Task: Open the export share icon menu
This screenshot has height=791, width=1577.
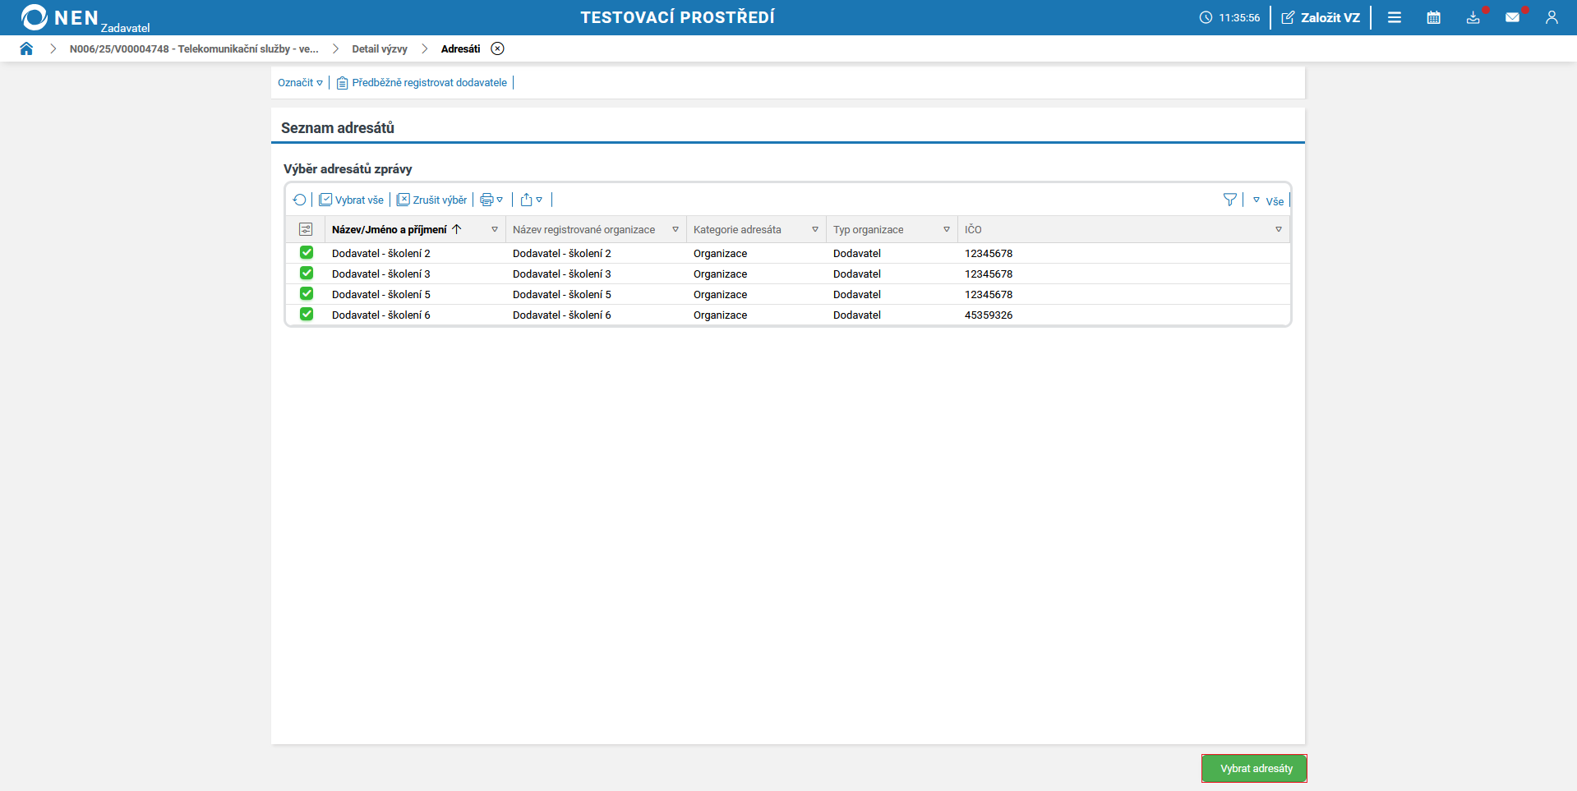Action: (531, 200)
